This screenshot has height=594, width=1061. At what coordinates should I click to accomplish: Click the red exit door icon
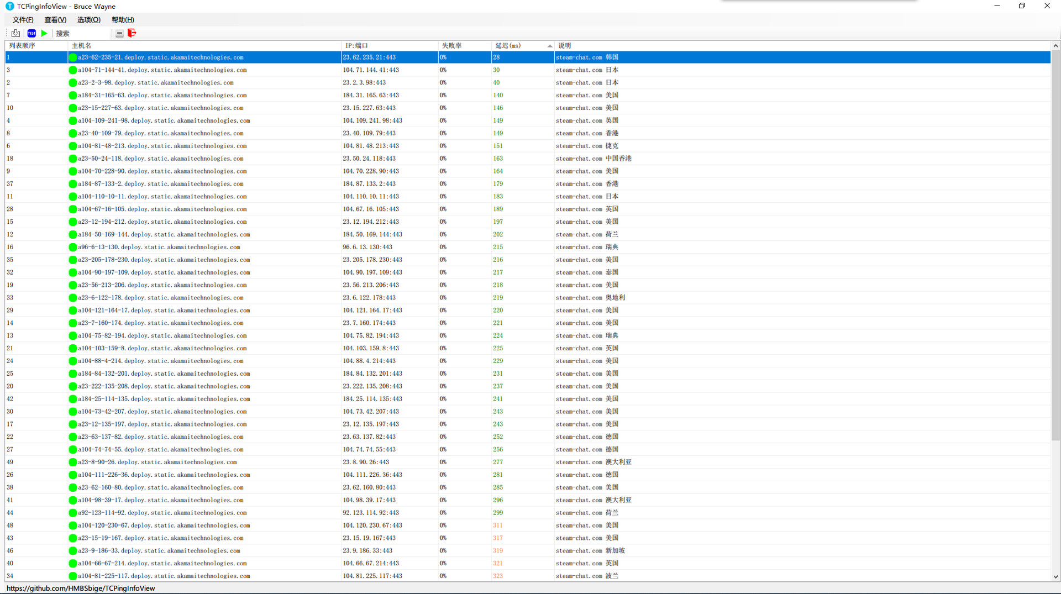click(x=132, y=33)
